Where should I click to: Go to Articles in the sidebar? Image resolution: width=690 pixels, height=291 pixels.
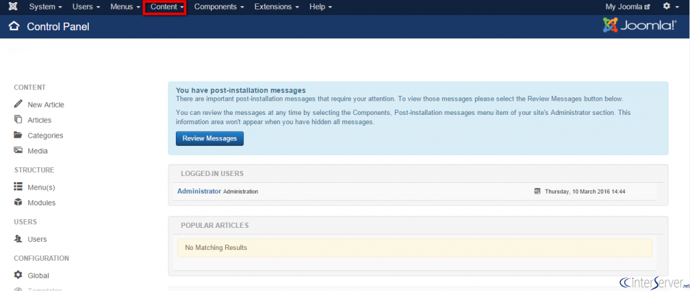click(x=40, y=120)
